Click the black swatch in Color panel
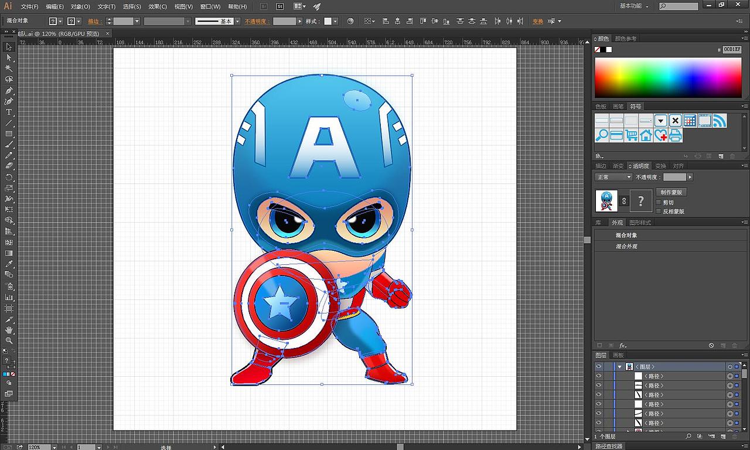Viewport: 750px width, 450px height. 603,50
